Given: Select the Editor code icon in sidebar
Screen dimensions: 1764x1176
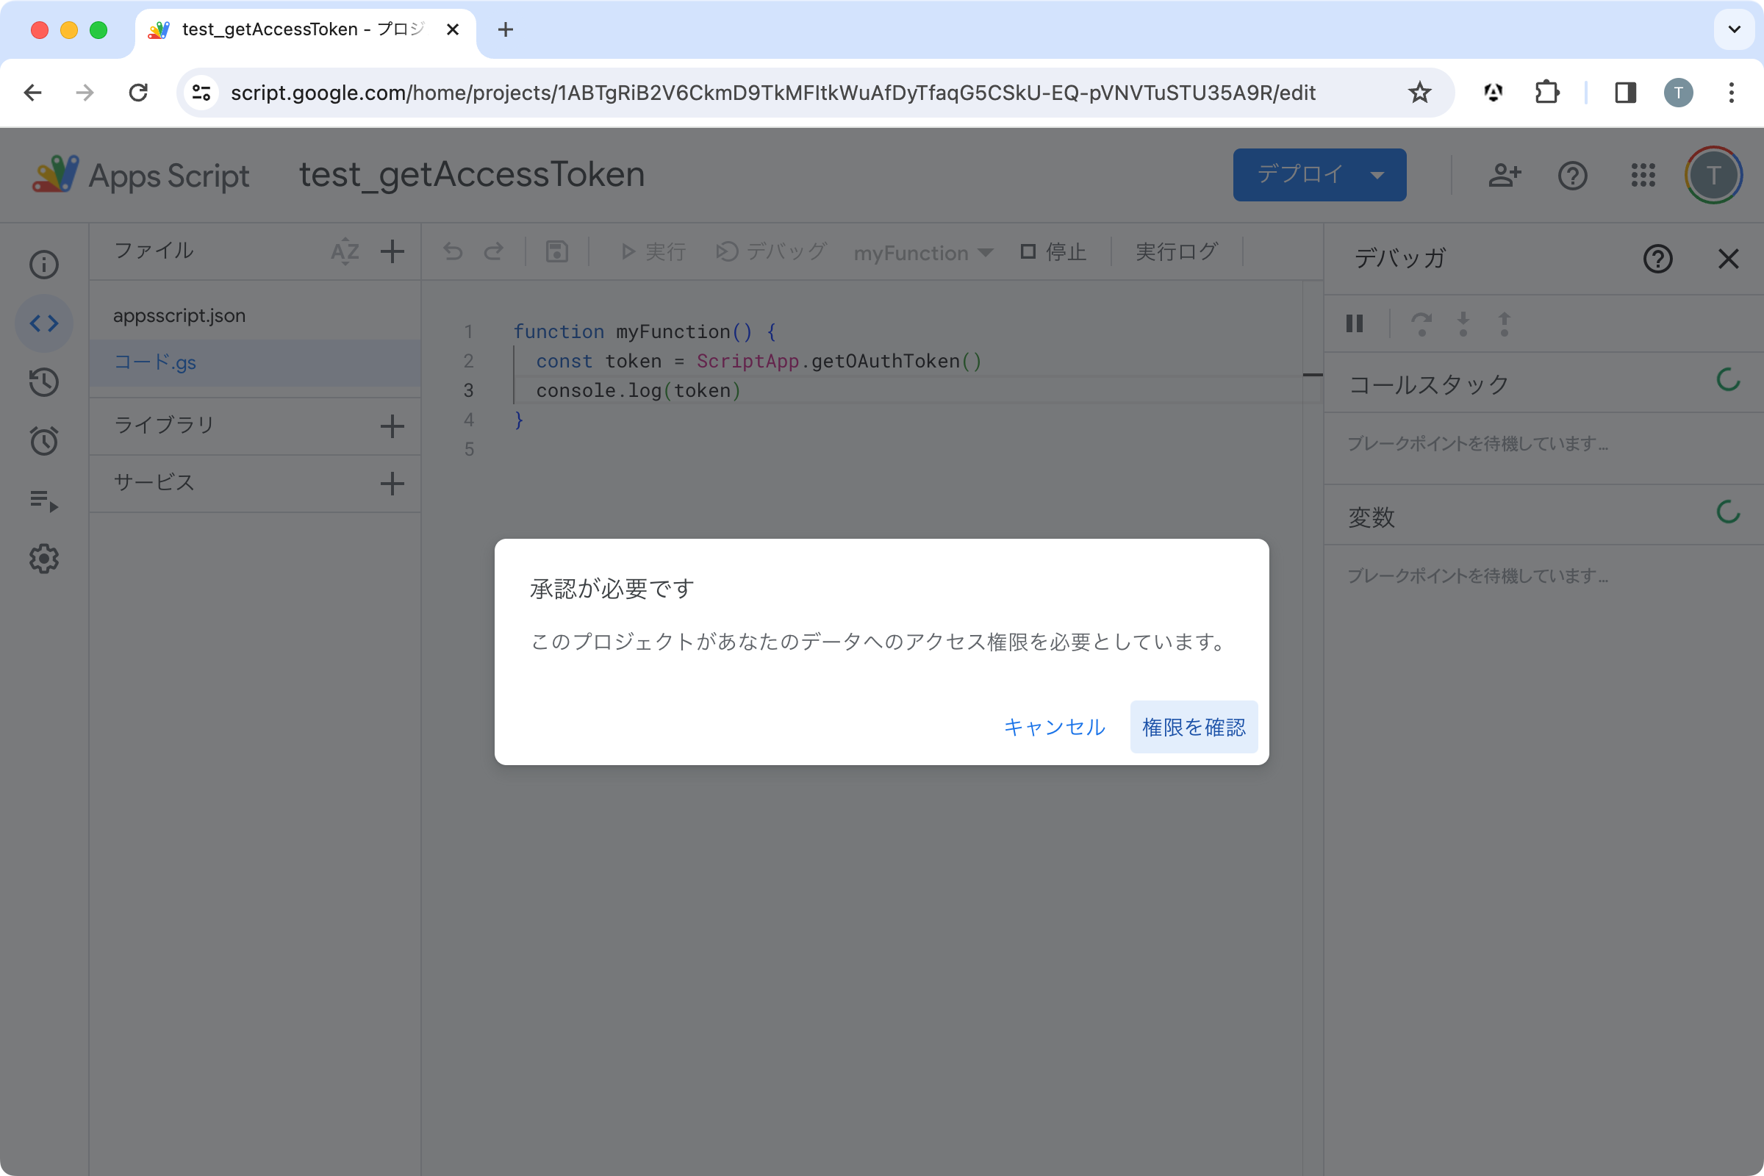Looking at the screenshot, I should (x=43, y=323).
